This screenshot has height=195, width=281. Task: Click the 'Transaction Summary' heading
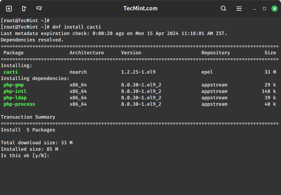(28, 117)
